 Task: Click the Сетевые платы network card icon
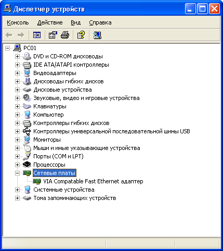point(27,173)
